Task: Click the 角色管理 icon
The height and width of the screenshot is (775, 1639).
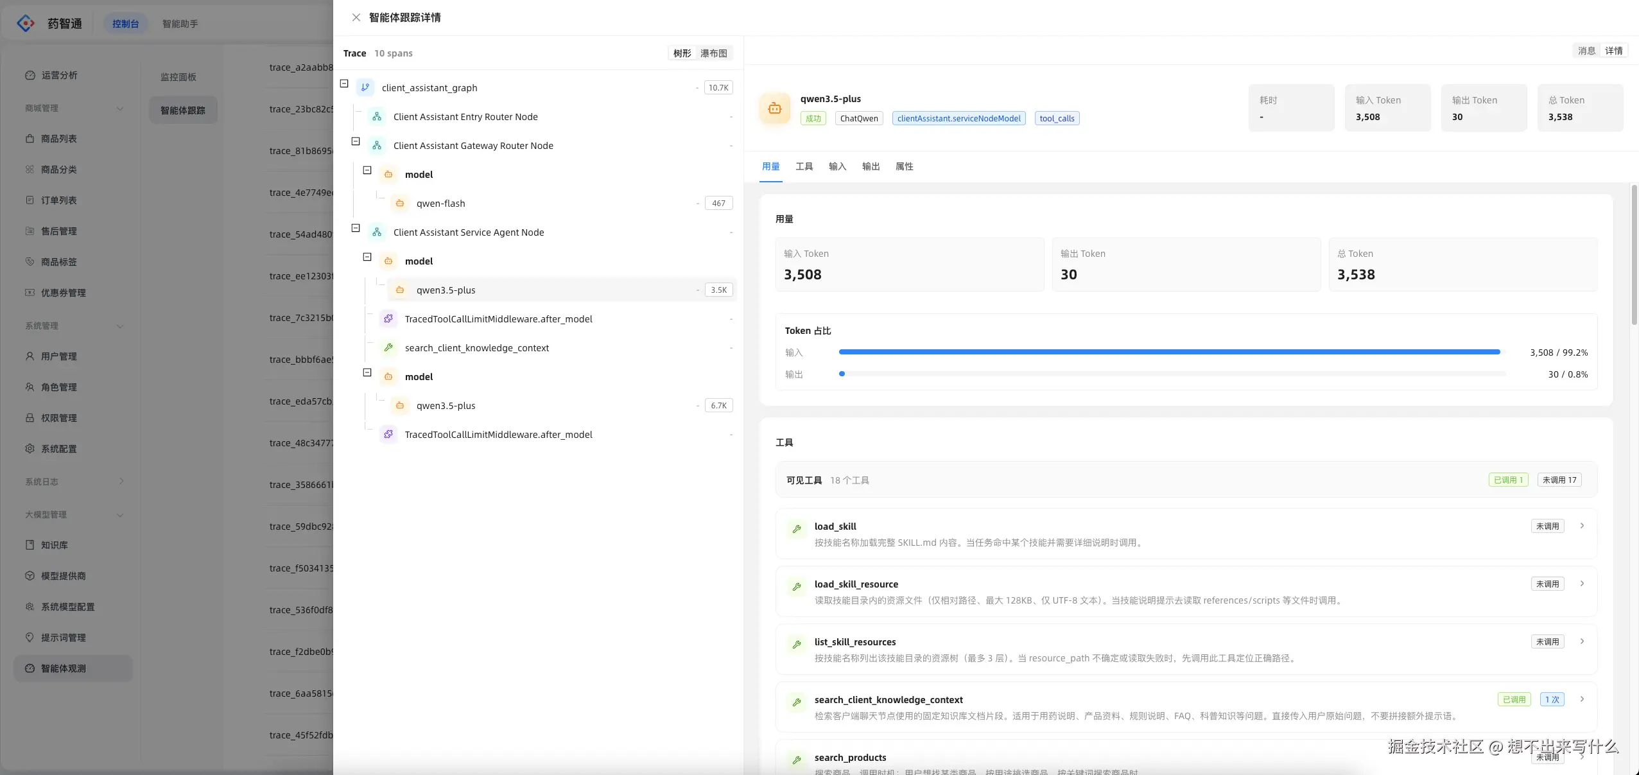Action: [30, 387]
